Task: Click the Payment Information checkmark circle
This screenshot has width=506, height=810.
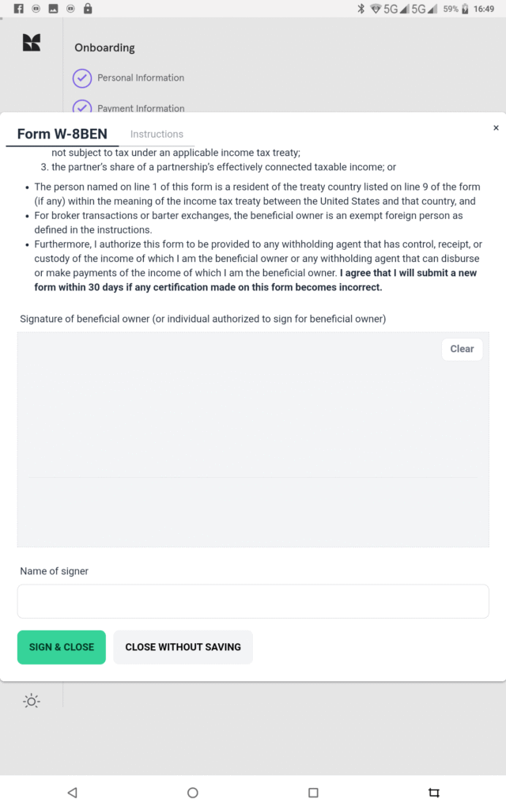Action: pyautogui.click(x=82, y=108)
